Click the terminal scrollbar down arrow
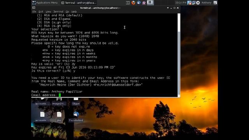This screenshot has height=140, width=249. click(179, 96)
